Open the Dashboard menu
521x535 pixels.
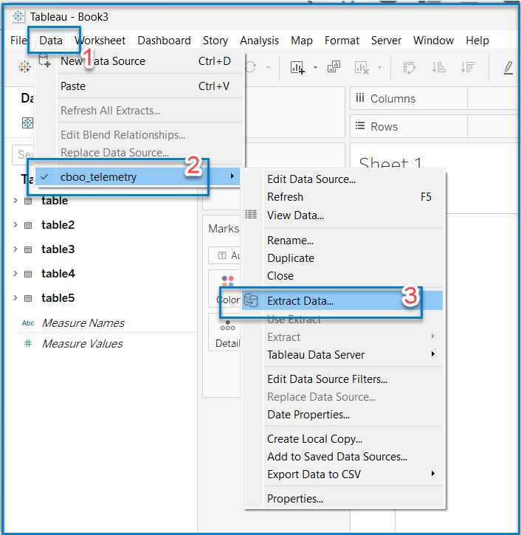pos(164,41)
